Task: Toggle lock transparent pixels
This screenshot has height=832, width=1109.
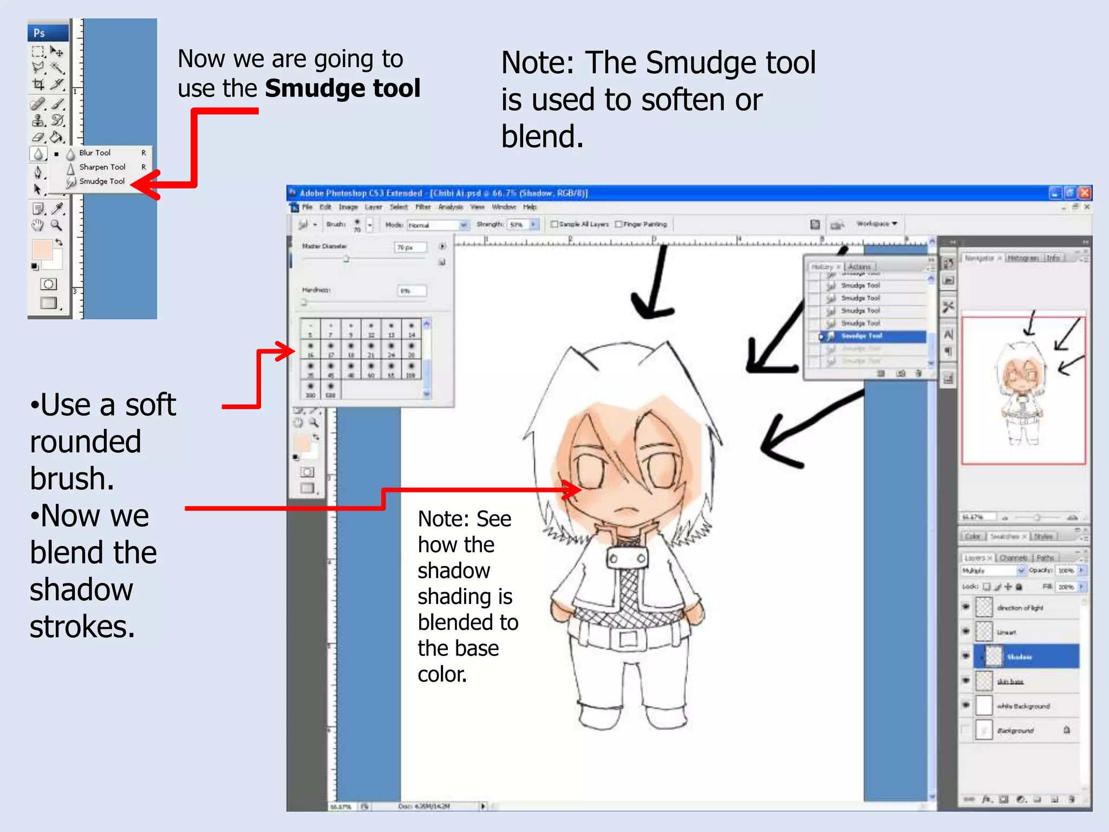Action: point(987,587)
